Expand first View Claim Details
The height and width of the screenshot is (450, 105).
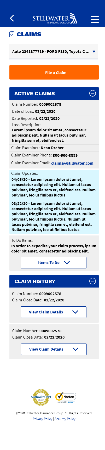click(54, 312)
